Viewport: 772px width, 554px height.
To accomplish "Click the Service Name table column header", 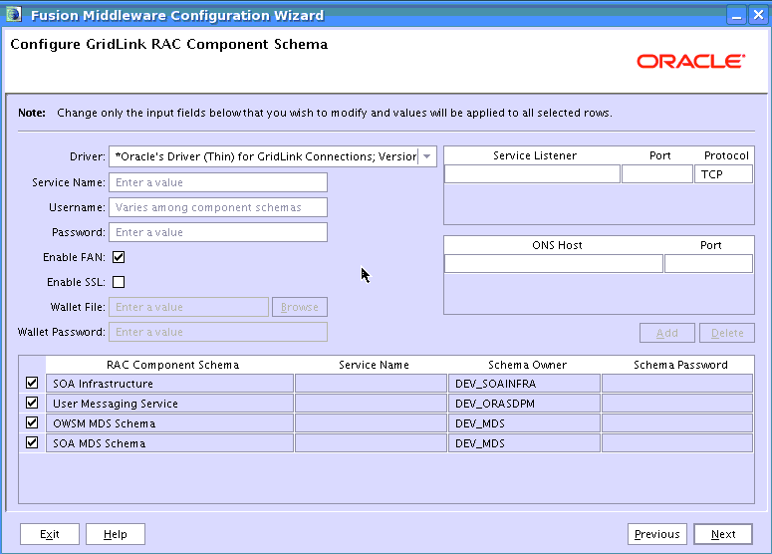I will click(374, 365).
